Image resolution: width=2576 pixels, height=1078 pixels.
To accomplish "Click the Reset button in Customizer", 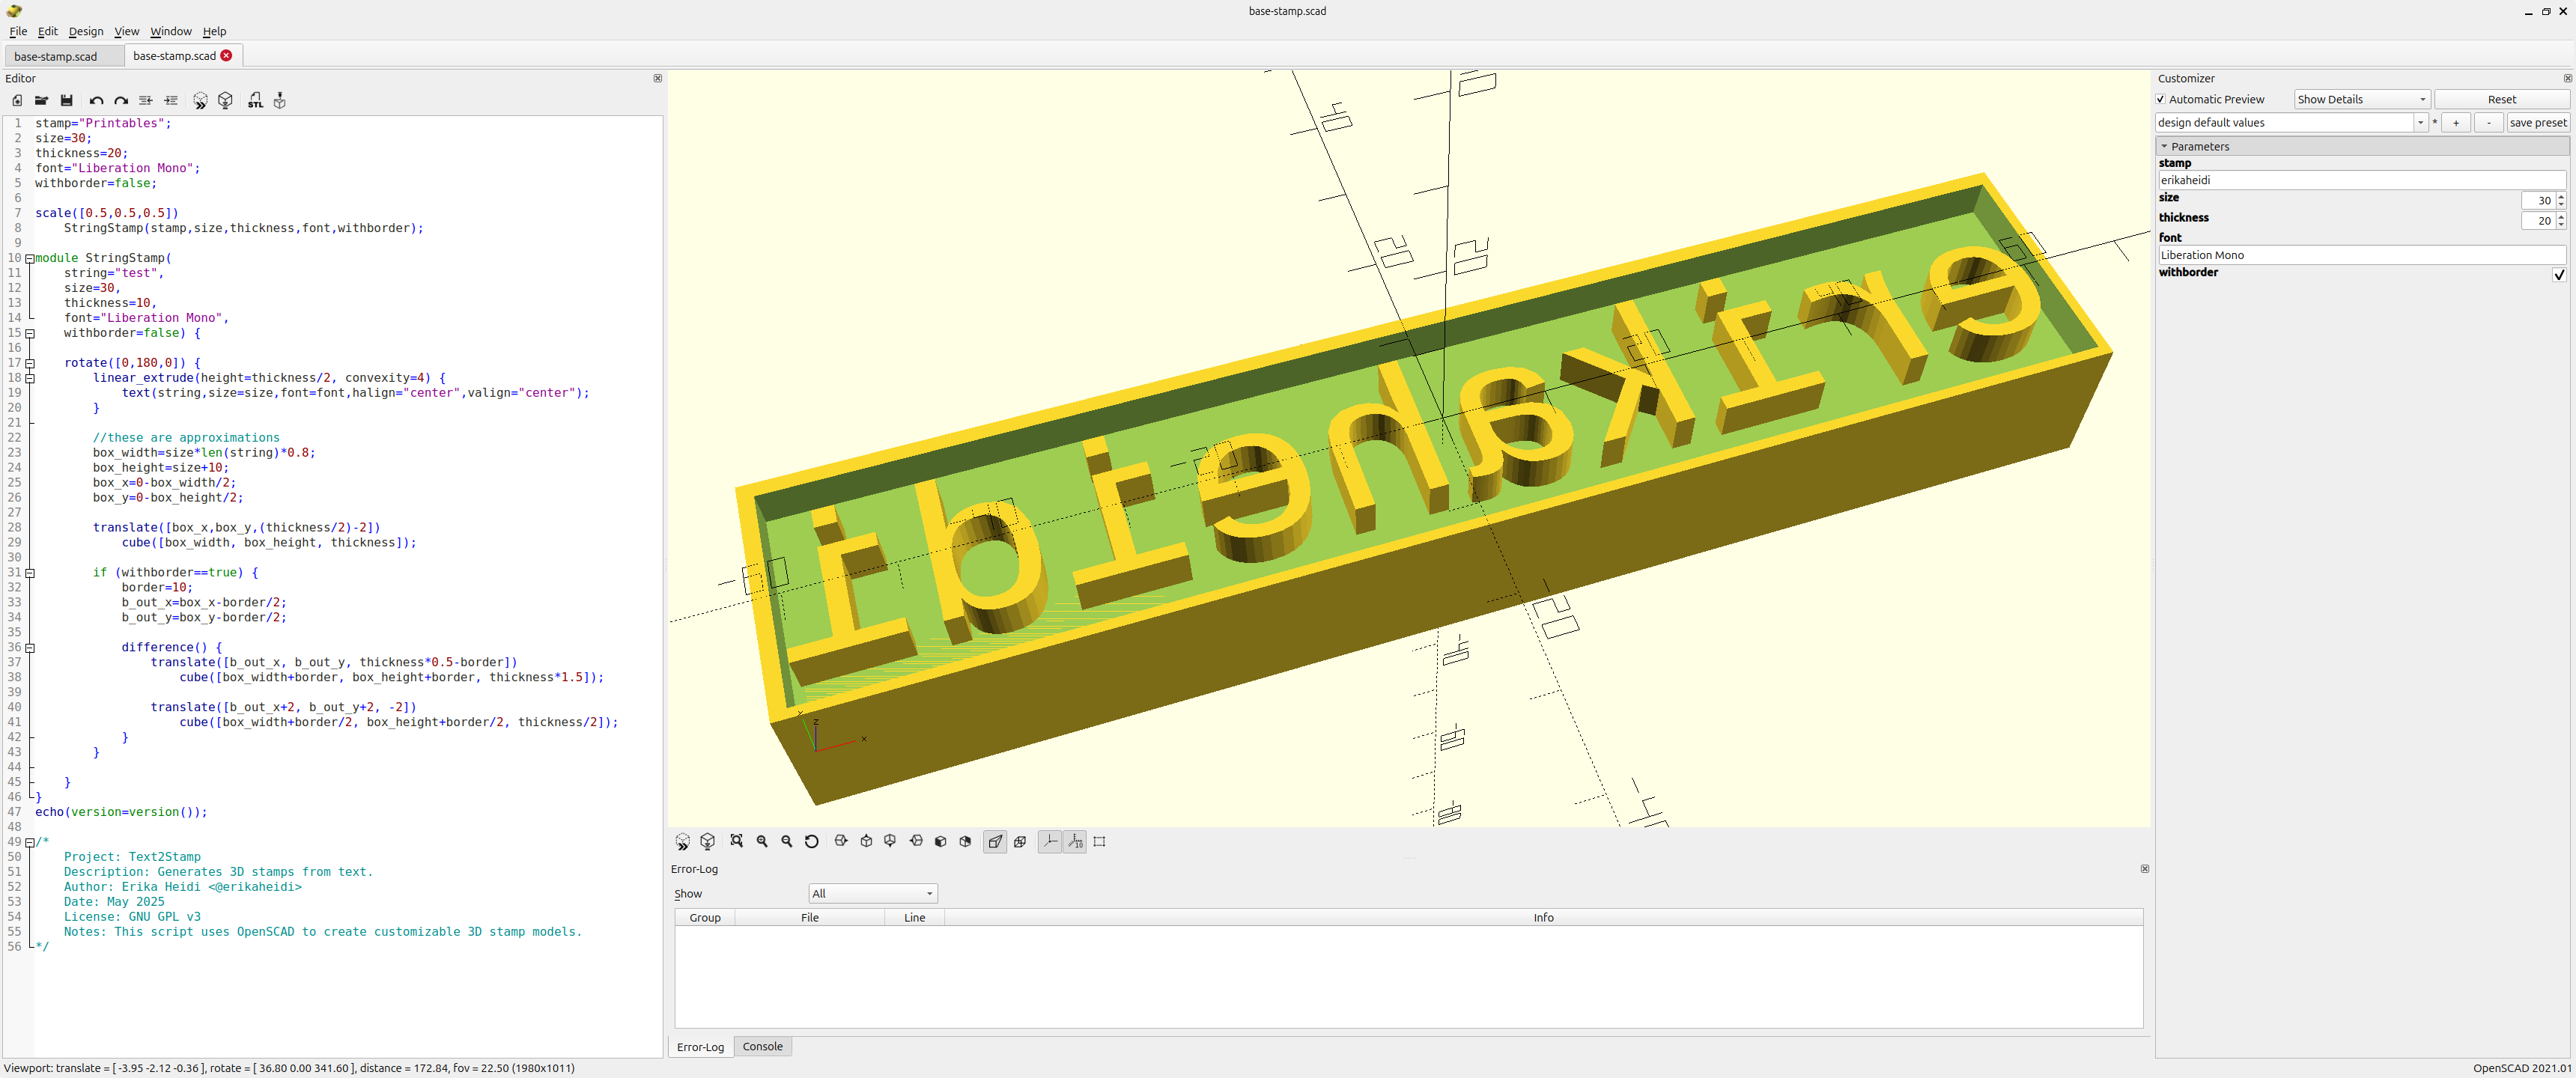I will 2502,99.
